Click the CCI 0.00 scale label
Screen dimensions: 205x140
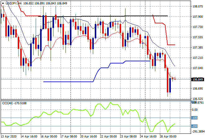pos(194,110)
